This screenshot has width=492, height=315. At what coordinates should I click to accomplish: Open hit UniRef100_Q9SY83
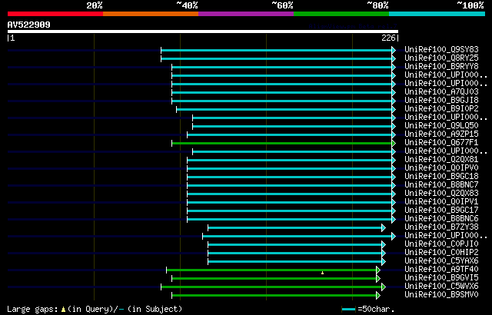pos(441,49)
